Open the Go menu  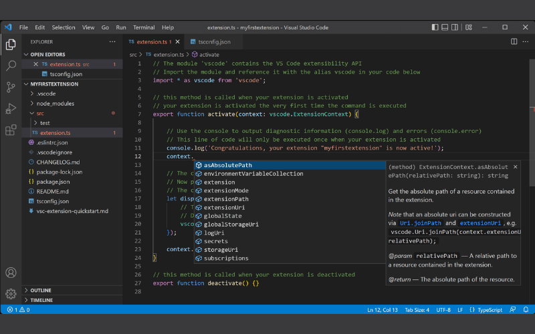click(105, 27)
